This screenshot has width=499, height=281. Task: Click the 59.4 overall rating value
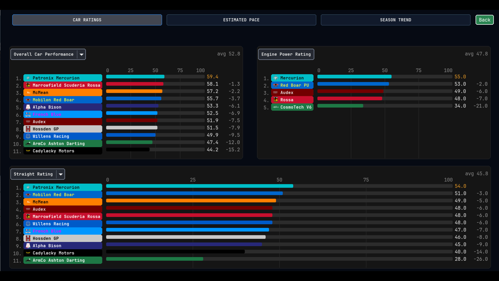(x=212, y=77)
